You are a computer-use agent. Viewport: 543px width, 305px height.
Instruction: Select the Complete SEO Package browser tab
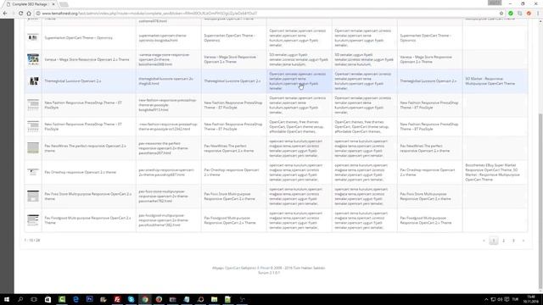pyautogui.click(x=30, y=4)
